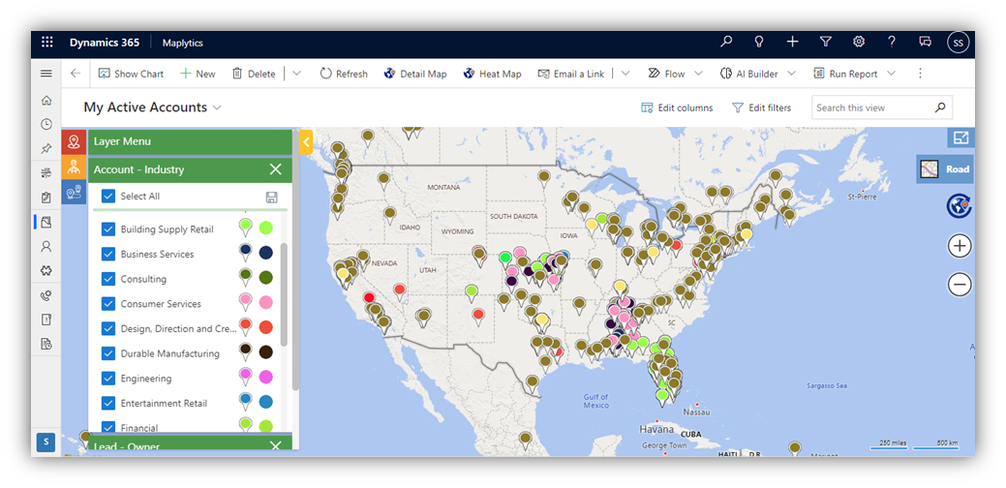Open the puzzle piece icon in left sidebar
1006x488 pixels.
[x=46, y=270]
